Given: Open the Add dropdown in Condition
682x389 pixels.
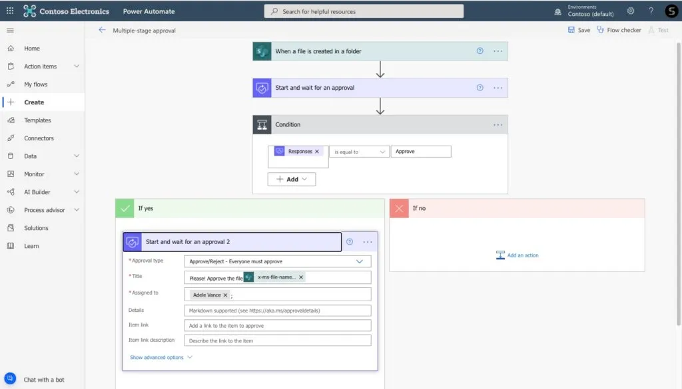Looking at the screenshot, I should click(292, 180).
